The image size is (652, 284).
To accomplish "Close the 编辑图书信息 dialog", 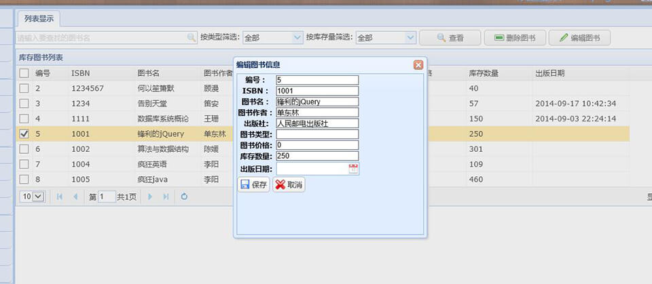I will (418, 65).
